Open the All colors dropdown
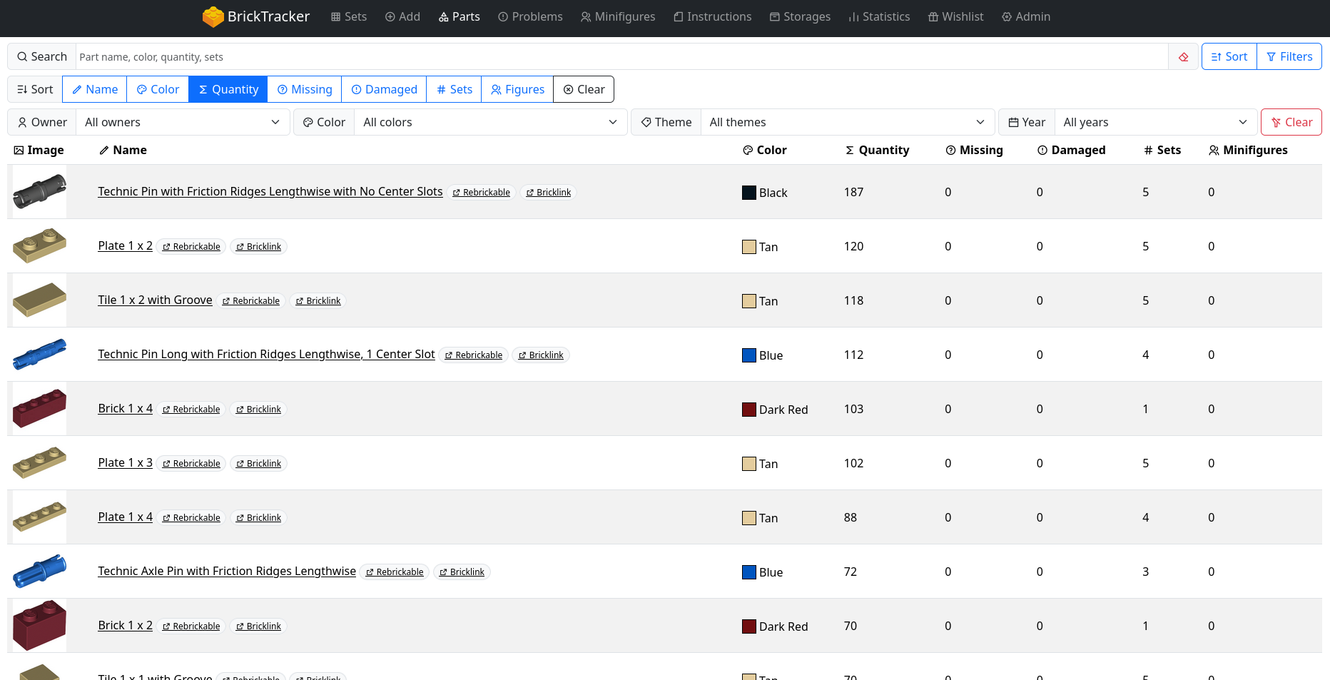 click(490, 123)
